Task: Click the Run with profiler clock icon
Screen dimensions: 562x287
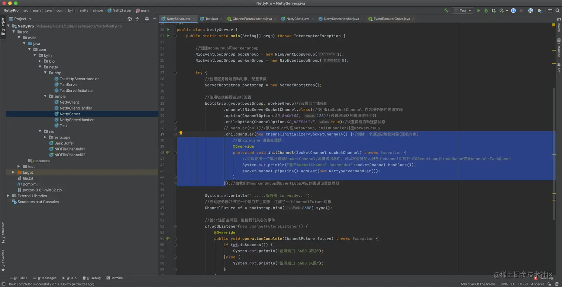Action: [502, 10]
